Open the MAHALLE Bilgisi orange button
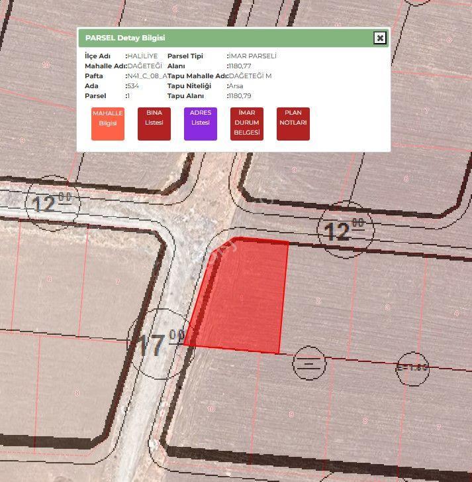This screenshot has width=472, height=482. click(x=108, y=124)
